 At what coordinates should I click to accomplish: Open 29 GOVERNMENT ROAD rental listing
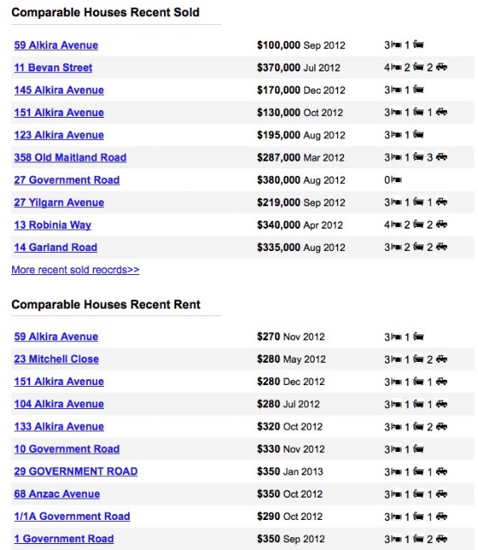tap(76, 471)
